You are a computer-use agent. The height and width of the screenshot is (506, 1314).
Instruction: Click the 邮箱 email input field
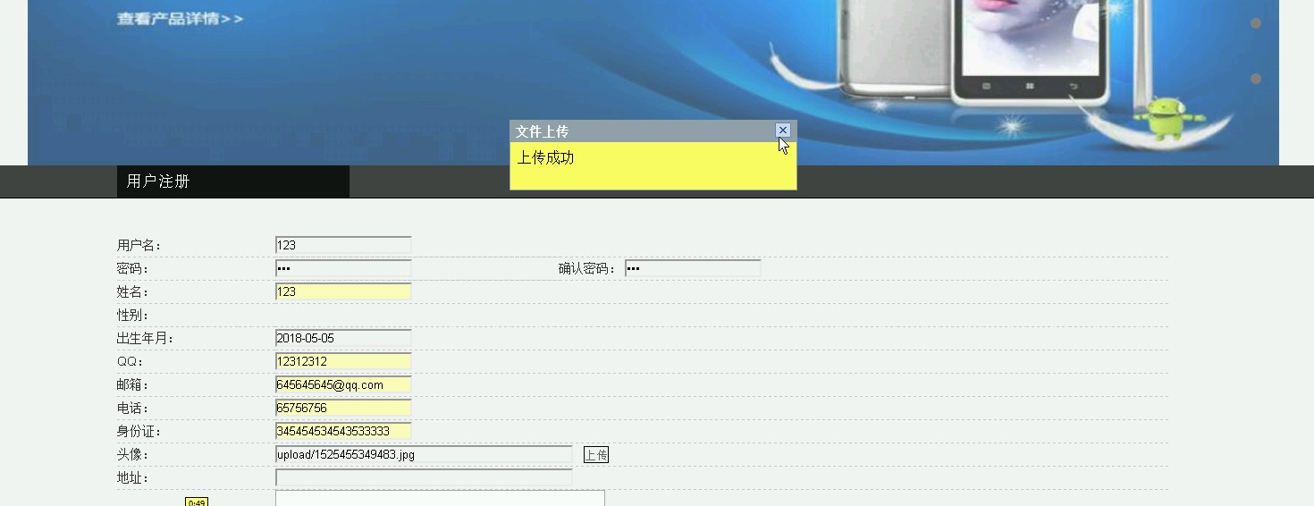[x=343, y=384]
